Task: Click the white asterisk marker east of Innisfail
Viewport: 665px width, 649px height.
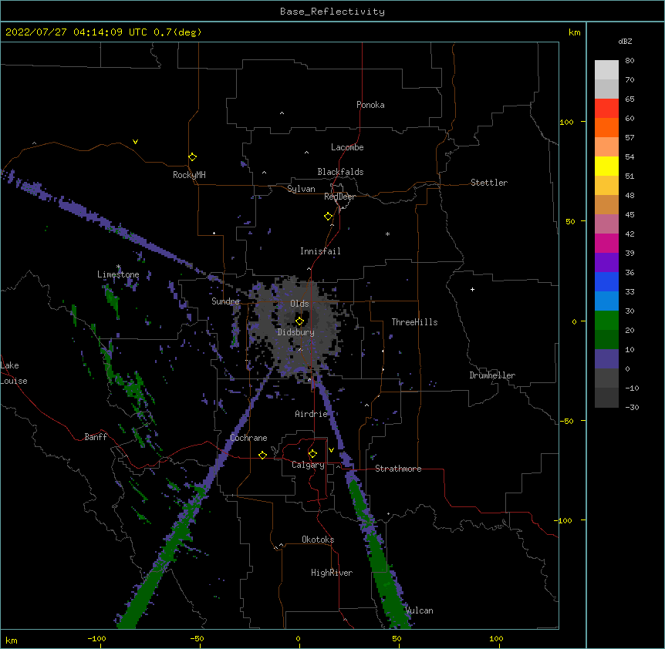Action: click(387, 234)
